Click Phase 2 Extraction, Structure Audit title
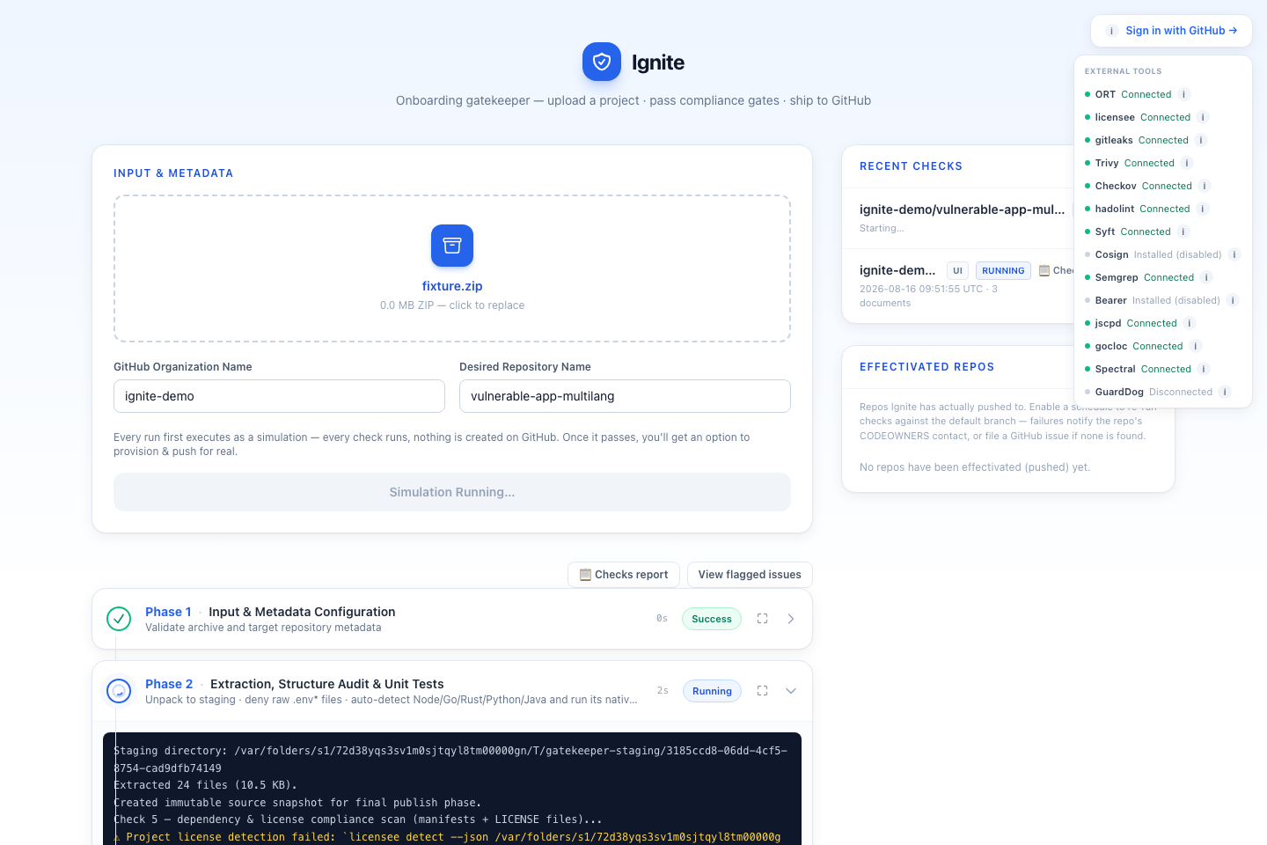Image resolution: width=1267 pixels, height=845 pixels. pos(327,684)
